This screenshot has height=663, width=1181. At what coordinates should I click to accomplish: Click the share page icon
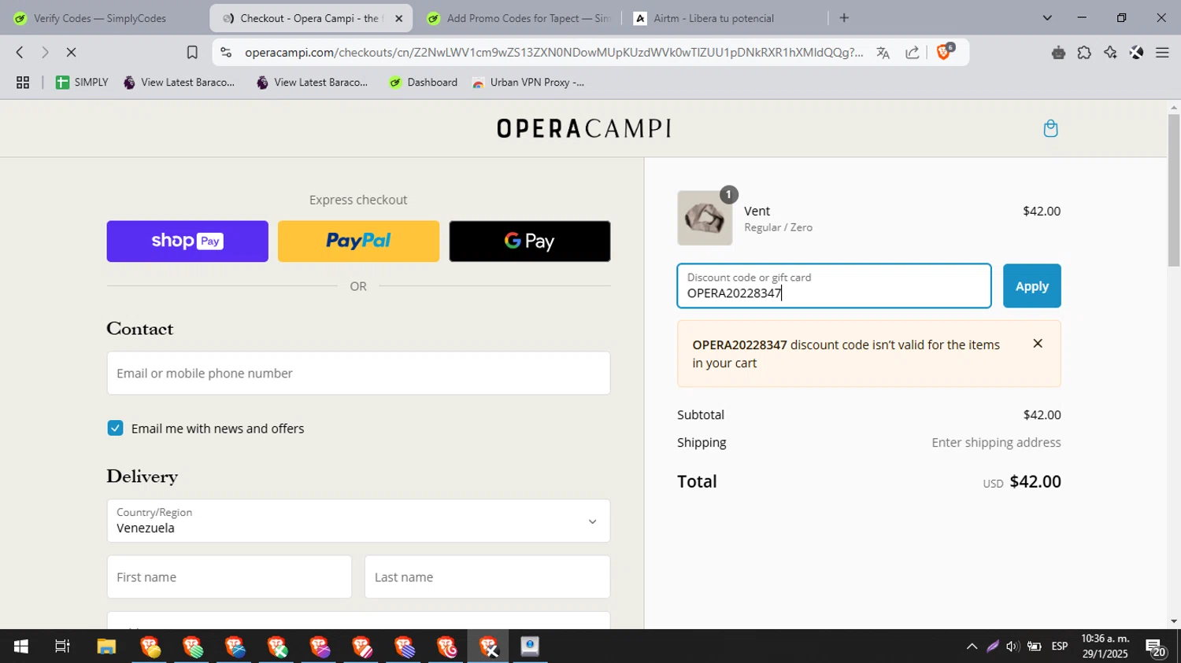coord(912,53)
